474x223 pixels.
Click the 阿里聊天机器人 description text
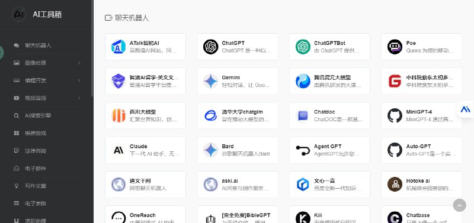148,188
